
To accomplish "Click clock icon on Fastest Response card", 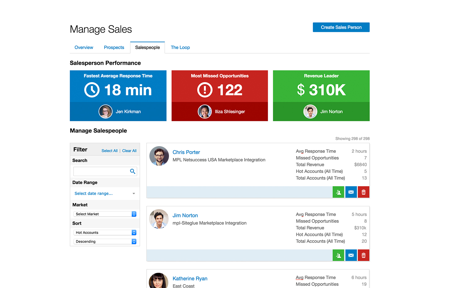I will point(92,90).
